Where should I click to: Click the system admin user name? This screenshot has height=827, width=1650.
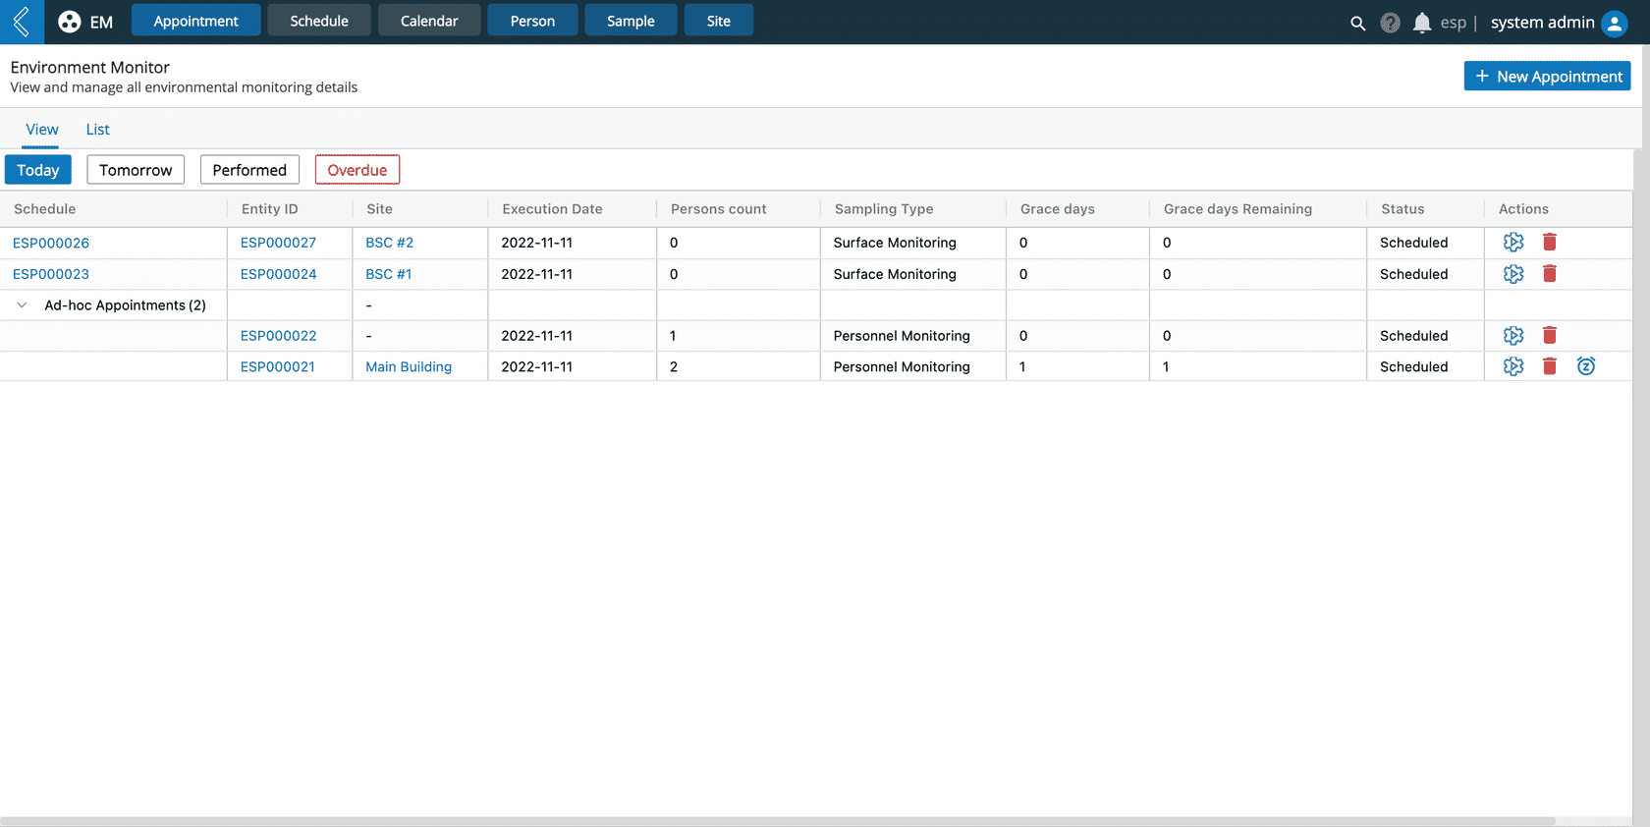click(x=1542, y=23)
